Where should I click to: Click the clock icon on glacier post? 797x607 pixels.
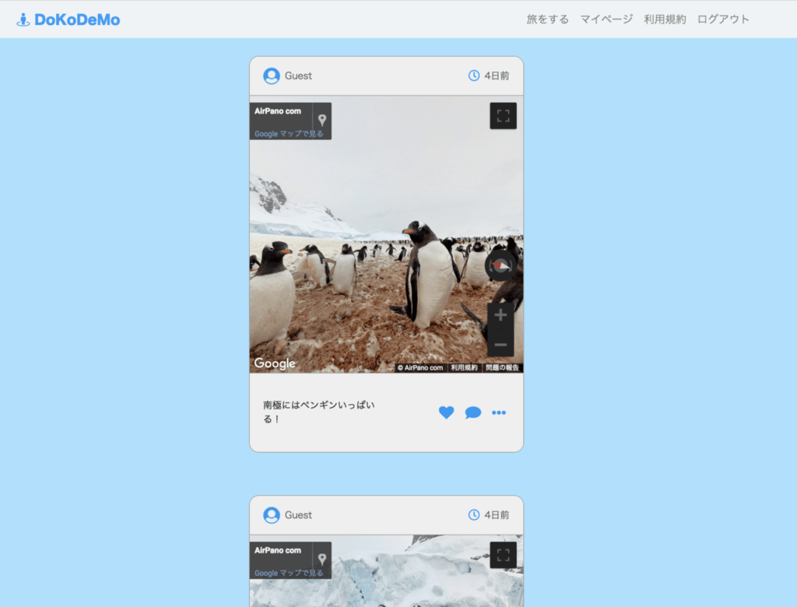pyautogui.click(x=474, y=515)
